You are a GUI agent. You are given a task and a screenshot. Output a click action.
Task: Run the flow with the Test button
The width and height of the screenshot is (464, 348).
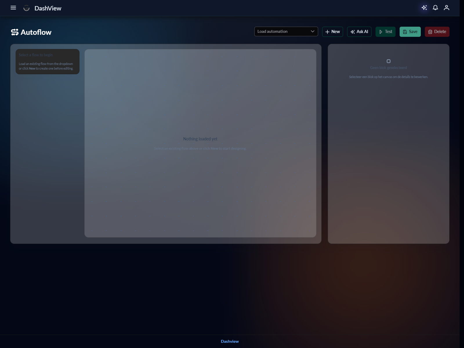385,32
